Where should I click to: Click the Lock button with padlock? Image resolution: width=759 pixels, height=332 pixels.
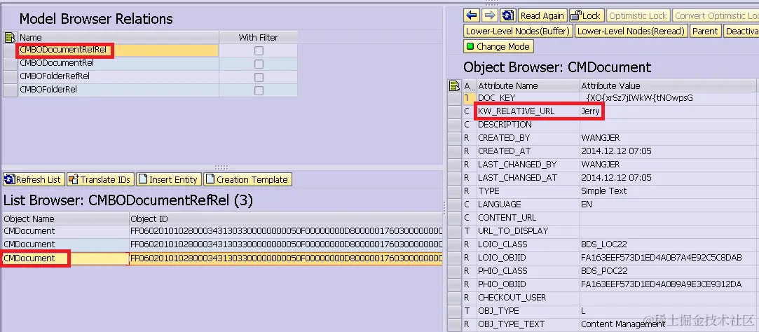coord(585,15)
